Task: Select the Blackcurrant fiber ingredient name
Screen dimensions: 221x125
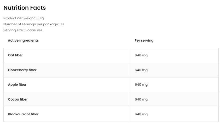Action: [x=23, y=114]
